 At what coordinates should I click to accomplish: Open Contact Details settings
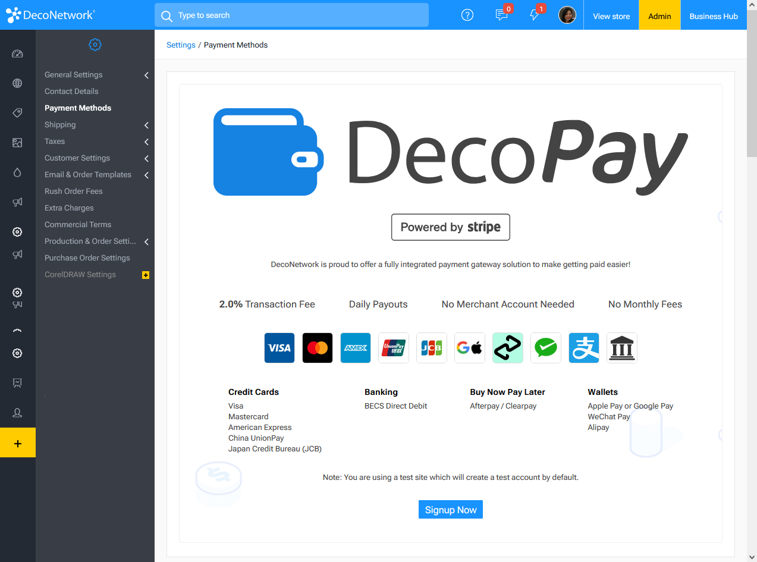coord(71,91)
